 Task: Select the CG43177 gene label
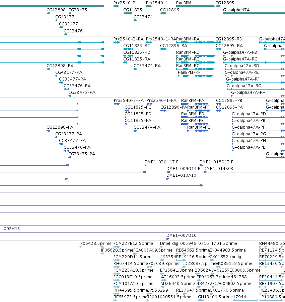coord(65,17)
